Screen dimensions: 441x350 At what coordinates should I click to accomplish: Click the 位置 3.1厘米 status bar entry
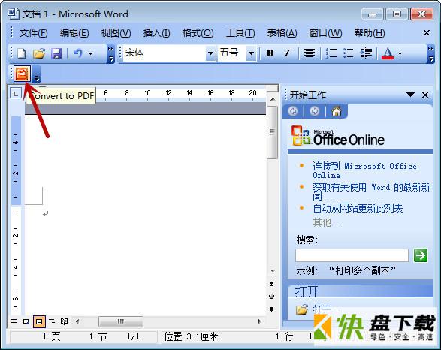[x=192, y=336]
